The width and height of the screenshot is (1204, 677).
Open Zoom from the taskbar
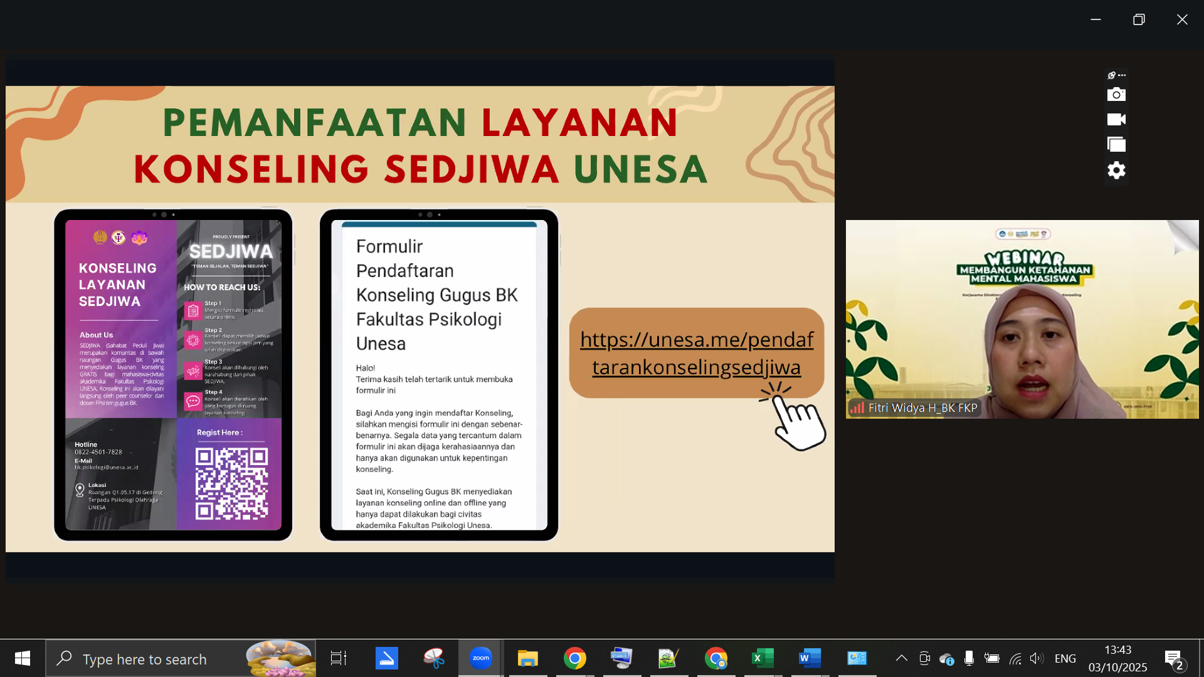pyautogui.click(x=480, y=658)
